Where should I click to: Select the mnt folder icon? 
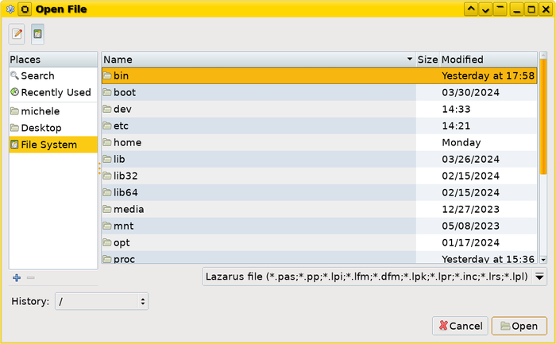tap(107, 226)
